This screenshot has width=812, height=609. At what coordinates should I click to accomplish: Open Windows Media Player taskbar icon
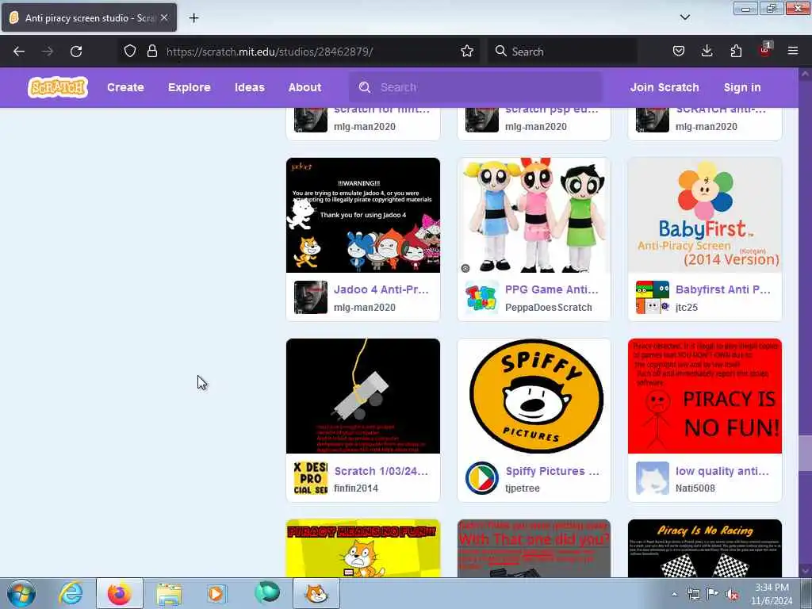[x=216, y=593]
